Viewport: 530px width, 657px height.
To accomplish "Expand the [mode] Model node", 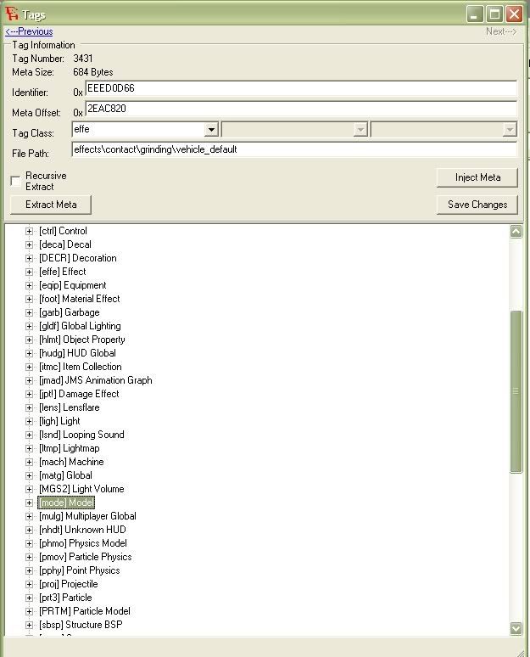I will pos(29,503).
